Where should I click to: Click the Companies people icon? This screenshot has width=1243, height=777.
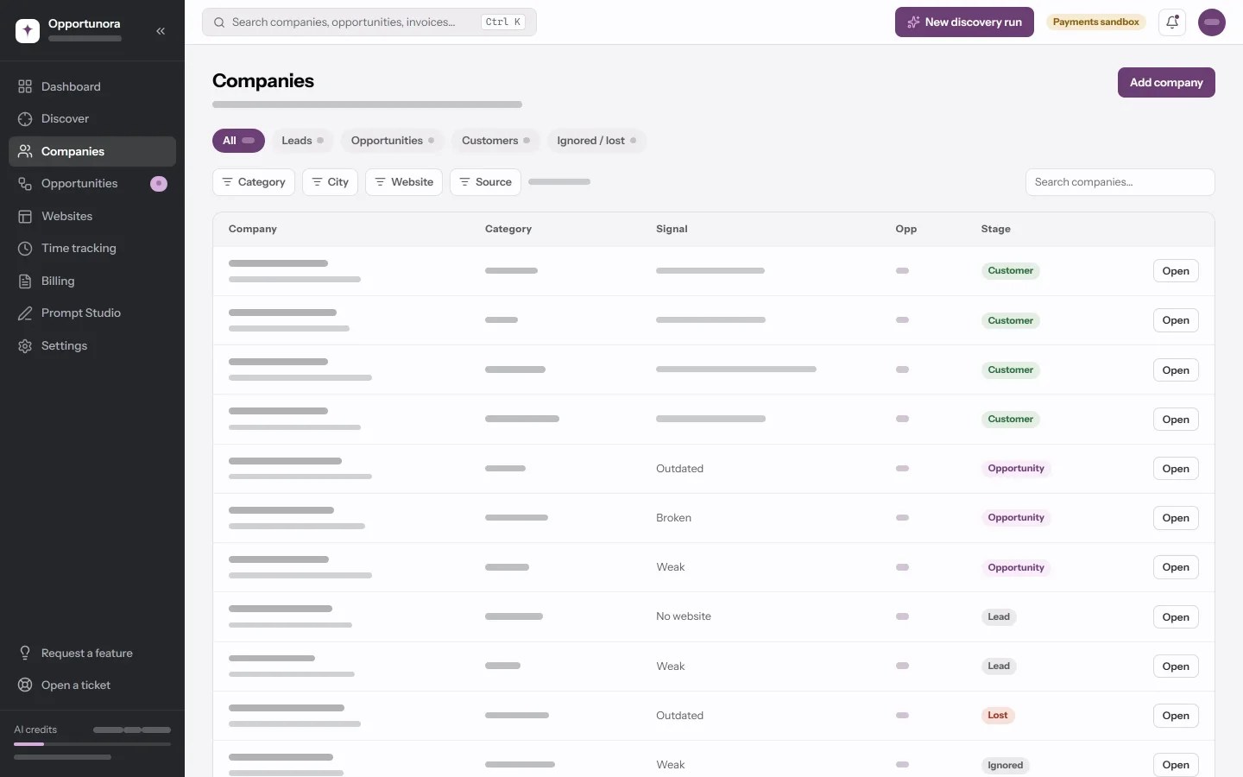point(25,151)
